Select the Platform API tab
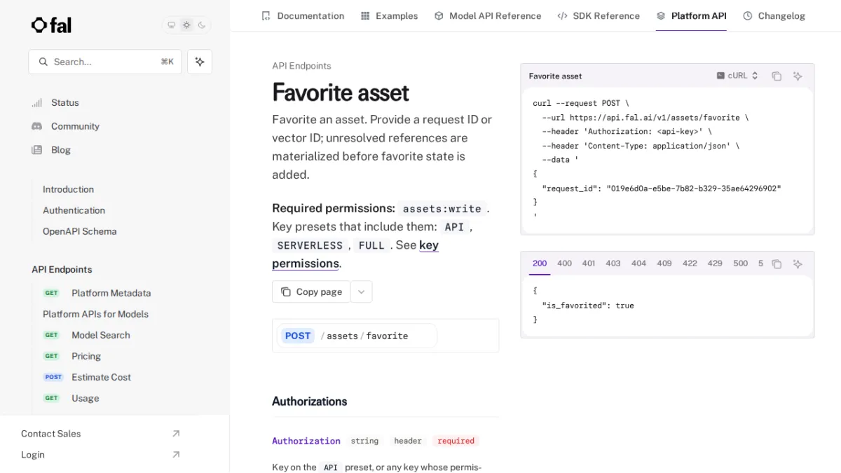 (x=691, y=15)
